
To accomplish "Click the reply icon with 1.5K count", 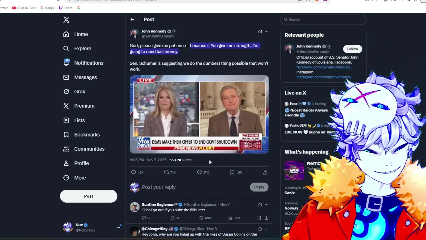I will (x=137, y=172).
